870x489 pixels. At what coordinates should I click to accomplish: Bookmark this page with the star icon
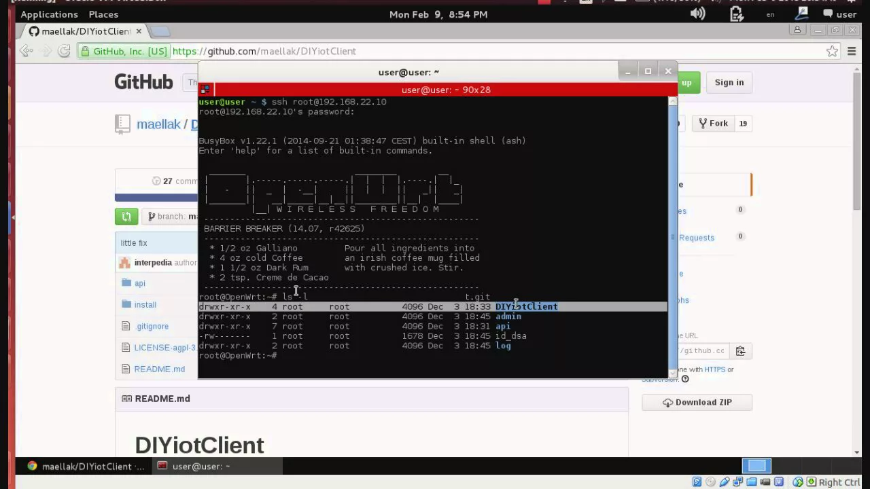click(832, 51)
